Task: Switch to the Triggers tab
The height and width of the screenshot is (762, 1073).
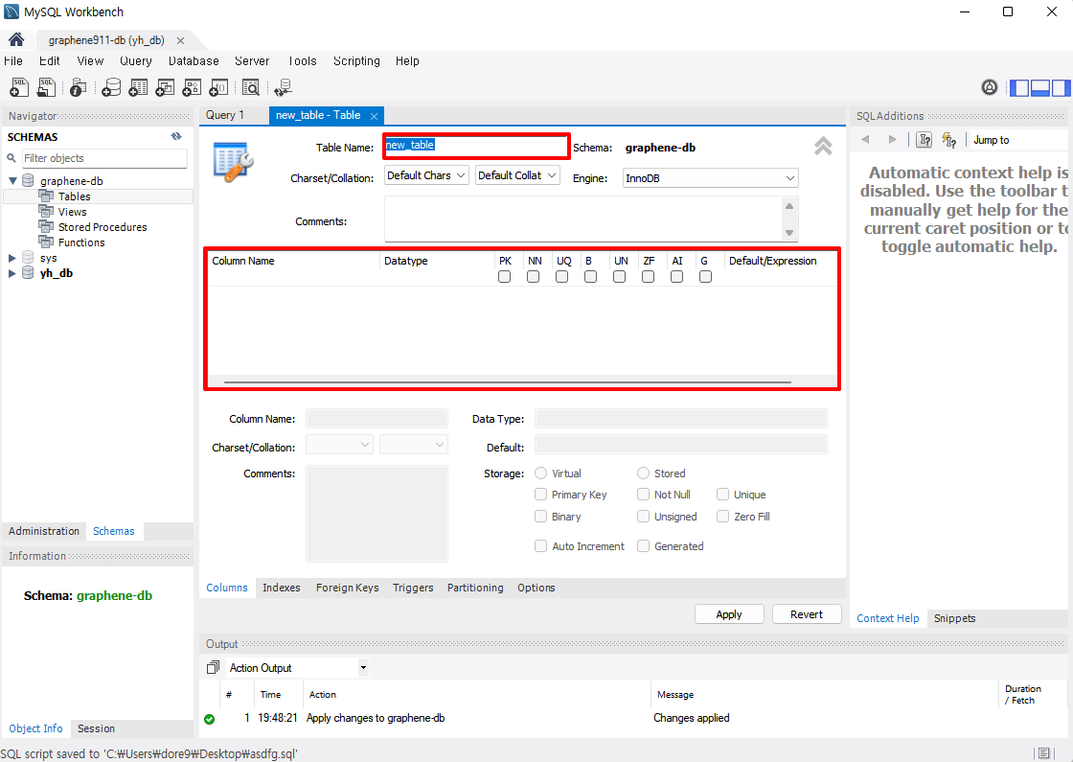Action: 413,588
